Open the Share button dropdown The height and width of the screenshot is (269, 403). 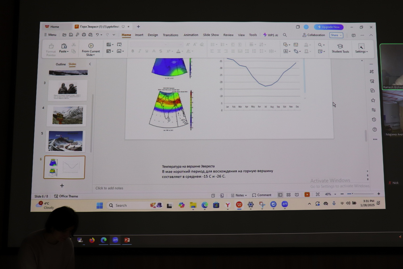pos(341,35)
